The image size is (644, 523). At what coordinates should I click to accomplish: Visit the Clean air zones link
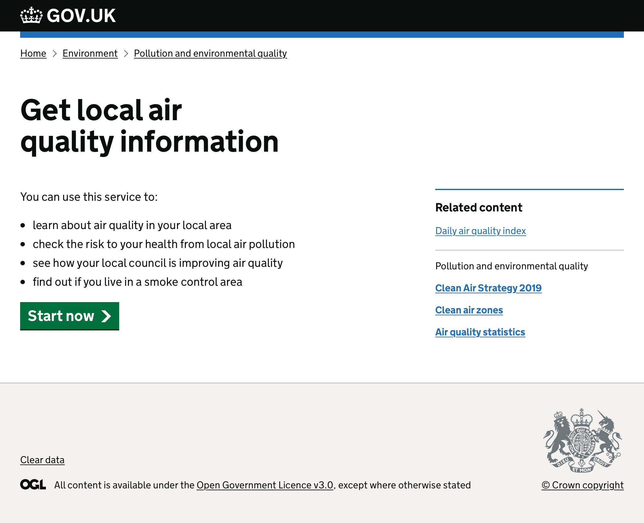pyautogui.click(x=469, y=310)
